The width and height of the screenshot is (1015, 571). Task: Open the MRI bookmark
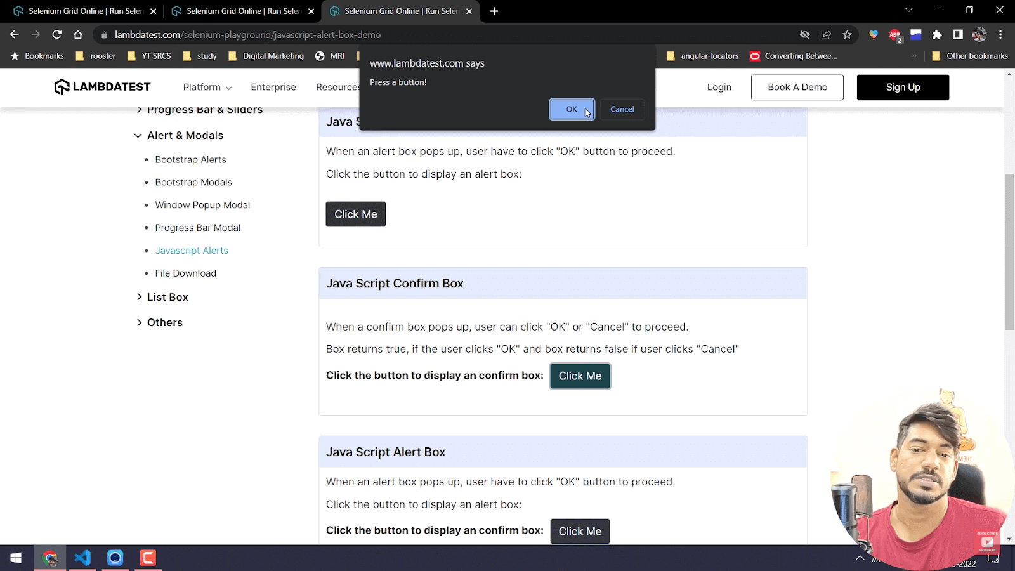pyautogui.click(x=330, y=56)
